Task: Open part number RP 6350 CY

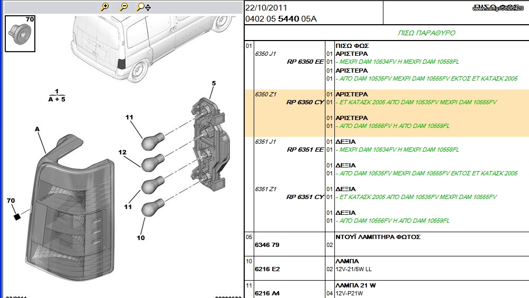Action: tap(305, 102)
